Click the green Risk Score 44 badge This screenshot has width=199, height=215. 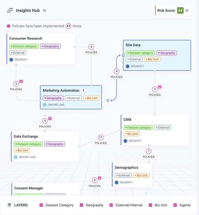coord(180,10)
